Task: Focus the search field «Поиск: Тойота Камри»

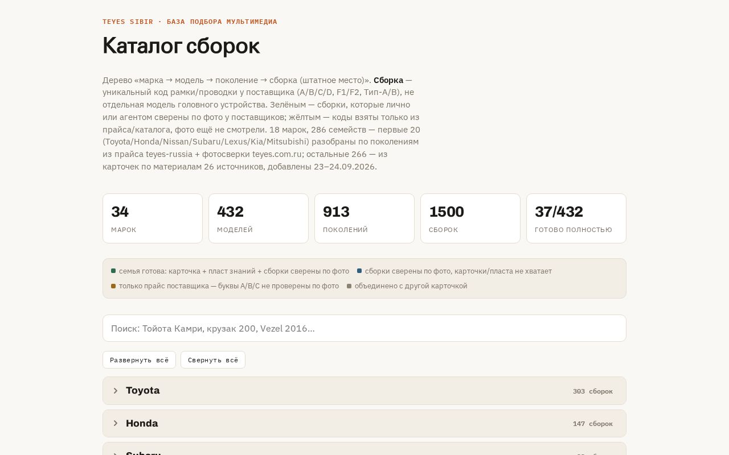Action: (x=364, y=328)
